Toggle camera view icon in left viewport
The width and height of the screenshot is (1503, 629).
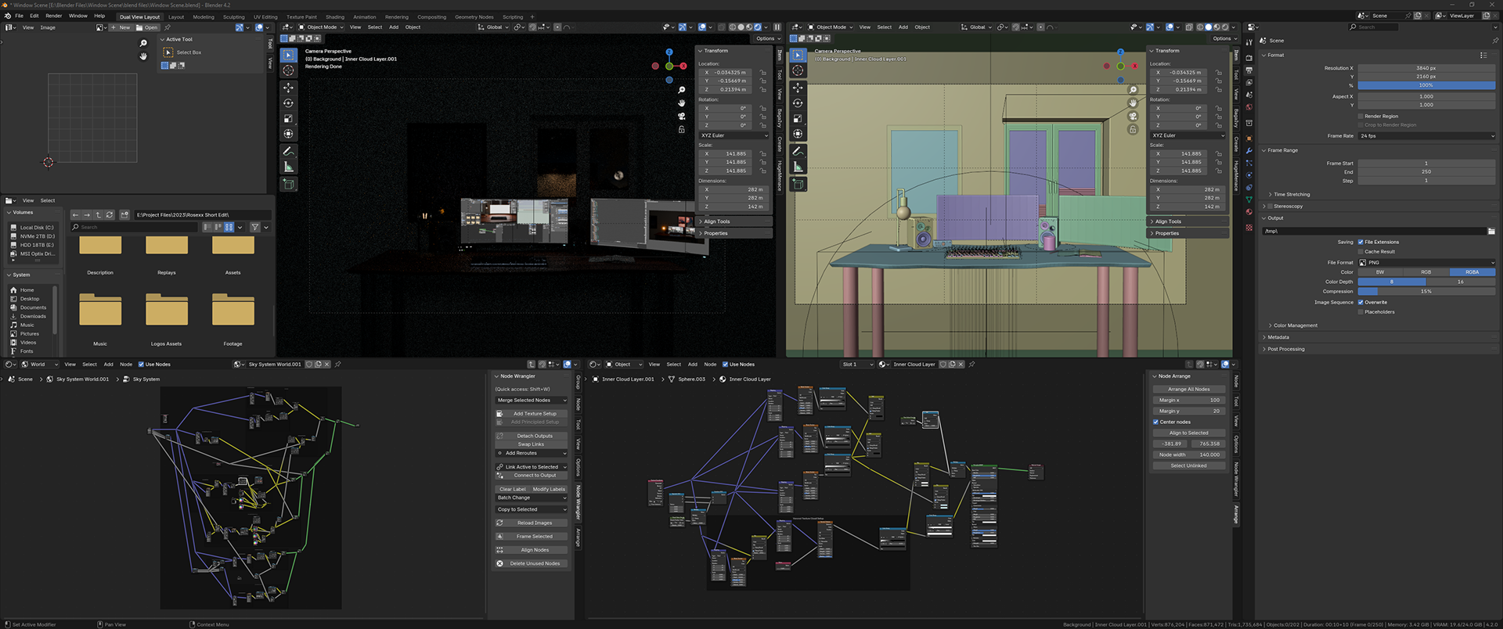[682, 116]
